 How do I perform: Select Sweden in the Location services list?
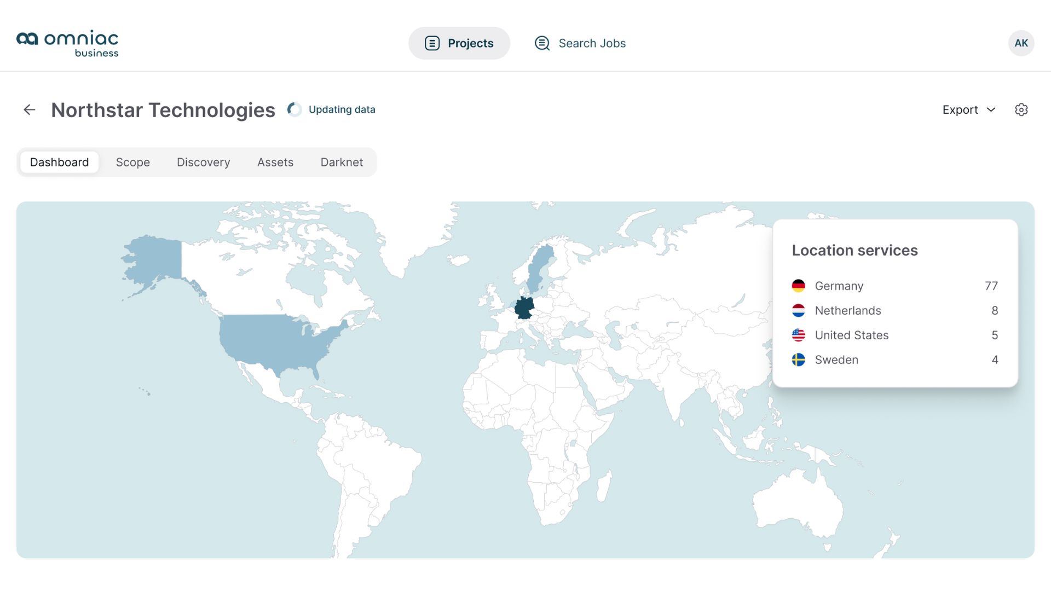tap(894, 360)
